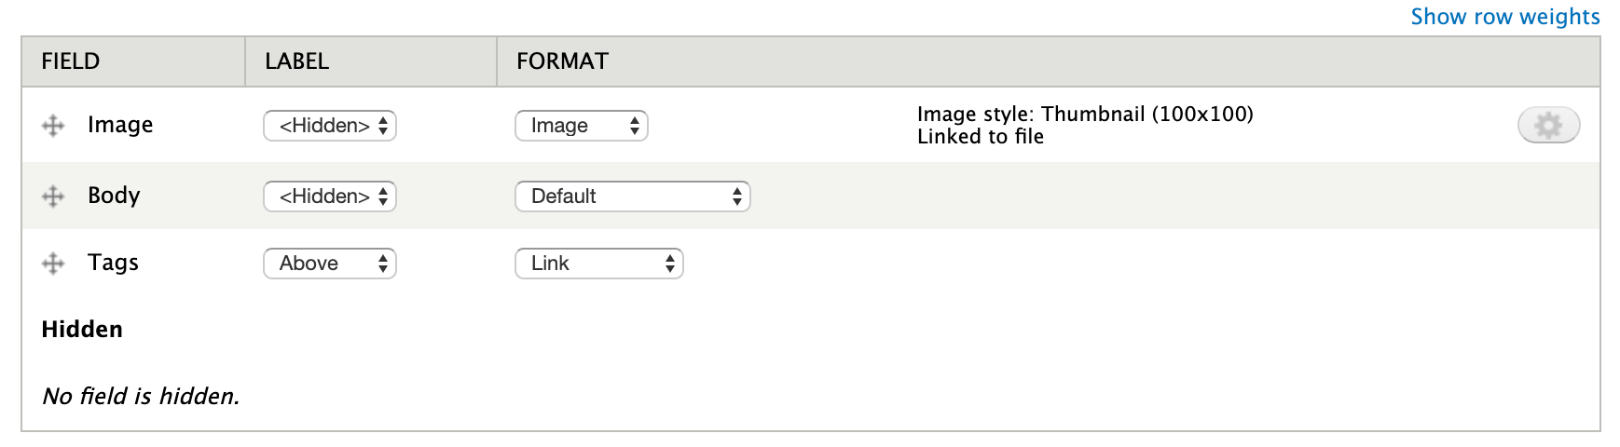Open Image format settings gear
The height and width of the screenshot is (447, 1620).
pyautogui.click(x=1548, y=125)
